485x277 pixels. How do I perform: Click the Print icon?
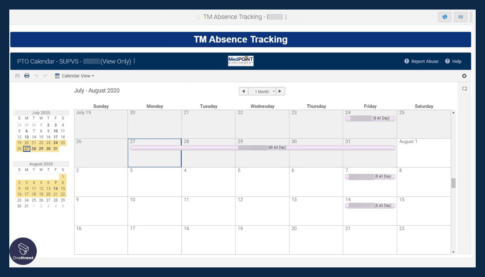(x=27, y=76)
